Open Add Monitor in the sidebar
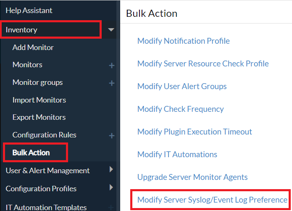Screen dimensions: 292x211 click(33, 47)
